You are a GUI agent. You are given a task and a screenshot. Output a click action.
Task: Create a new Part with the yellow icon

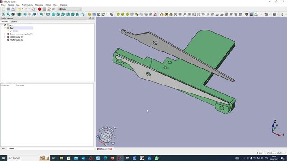click(89, 14)
